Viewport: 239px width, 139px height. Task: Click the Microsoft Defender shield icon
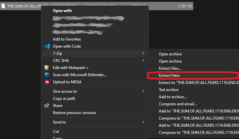tap(47, 75)
